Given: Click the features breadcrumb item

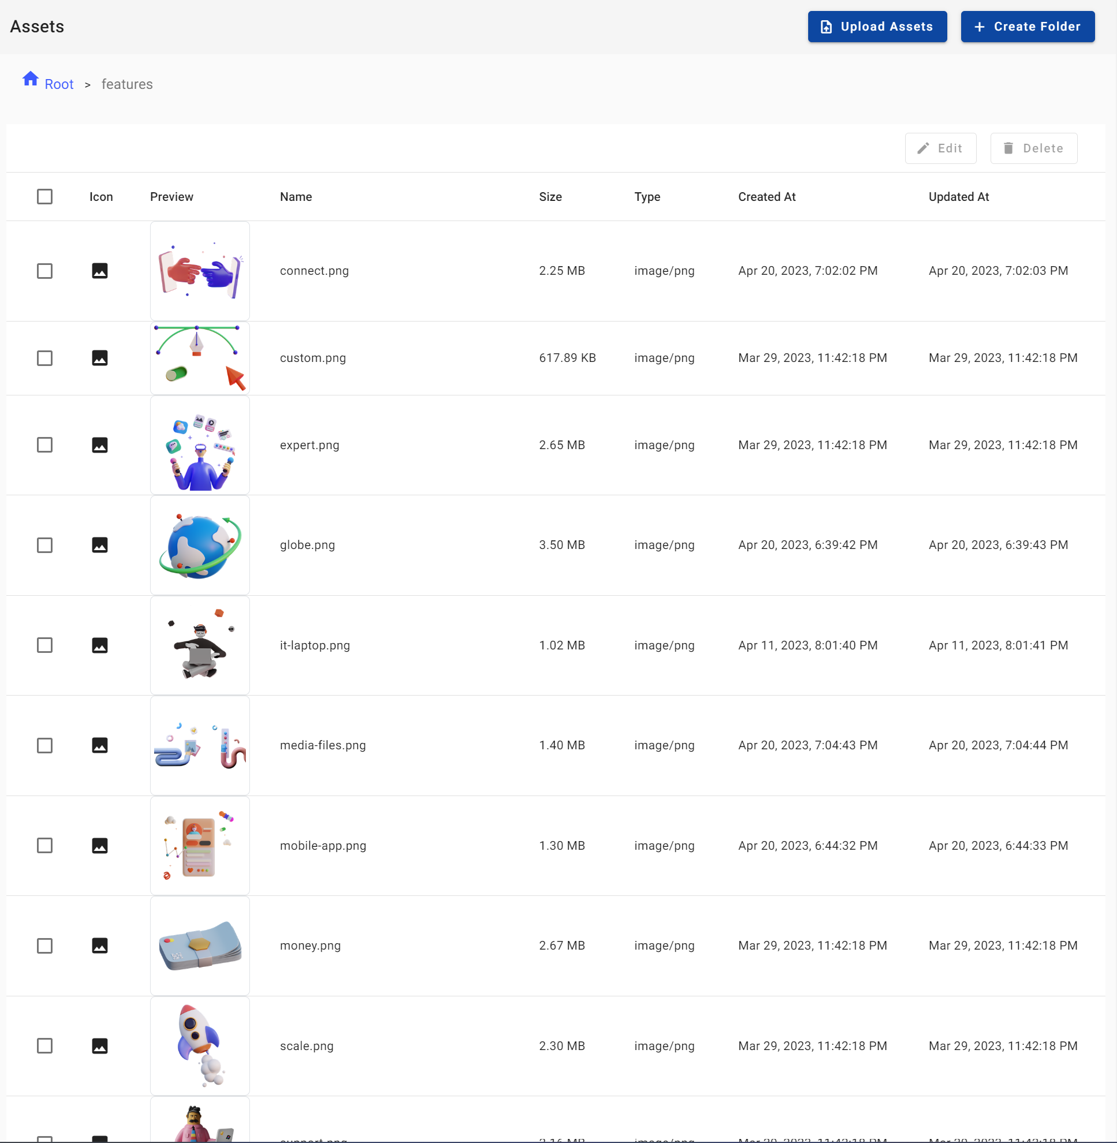Looking at the screenshot, I should pyautogui.click(x=127, y=84).
